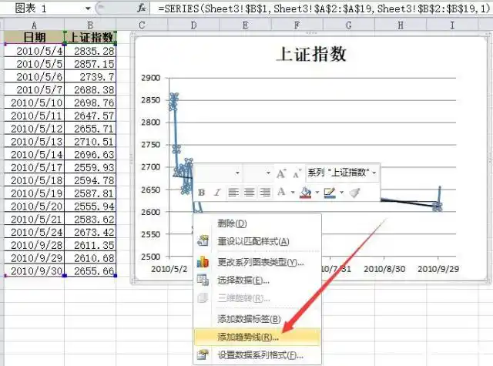The width and height of the screenshot is (493, 366).
Task: Click cell with value 2857.15
Action: (91, 64)
